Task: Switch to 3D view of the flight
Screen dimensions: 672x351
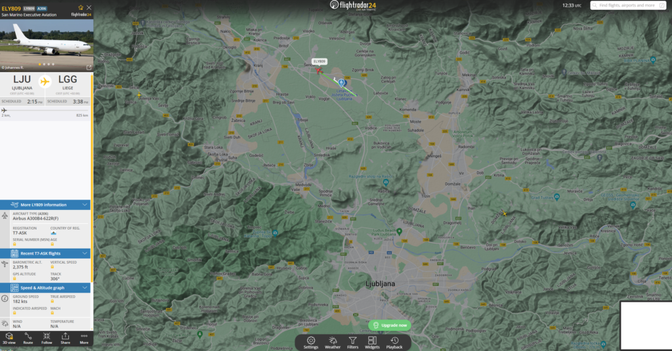Action: click(x=9, y=338)
